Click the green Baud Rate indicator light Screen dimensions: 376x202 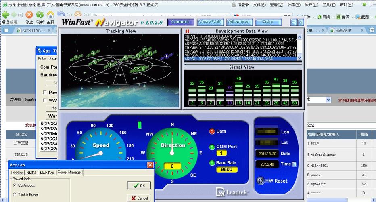pyautogui.click(x=212, y=163)
